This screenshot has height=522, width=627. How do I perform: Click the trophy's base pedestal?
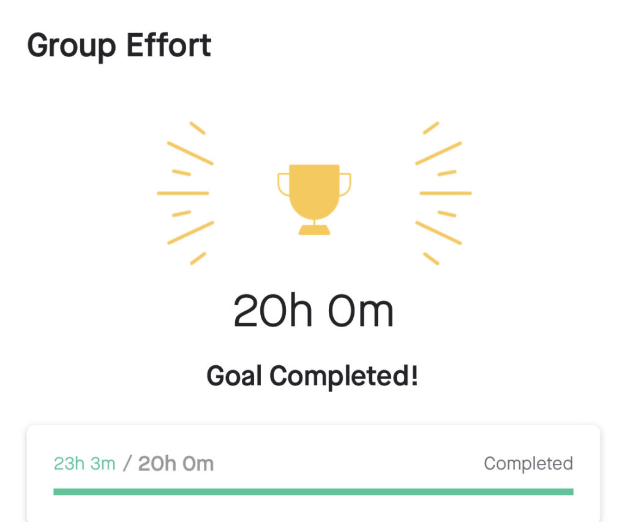(x=314, y=230)
